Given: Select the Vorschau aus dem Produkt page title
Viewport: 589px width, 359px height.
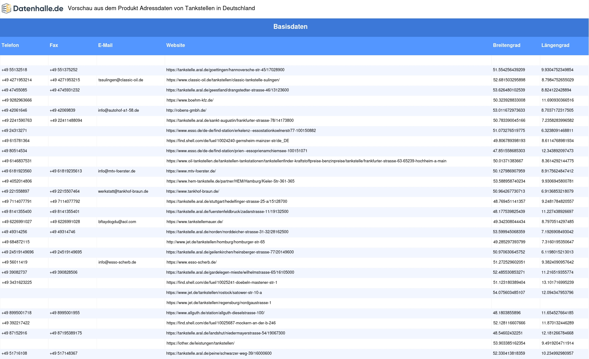Looking at the screenshot, I should [161, 8].
